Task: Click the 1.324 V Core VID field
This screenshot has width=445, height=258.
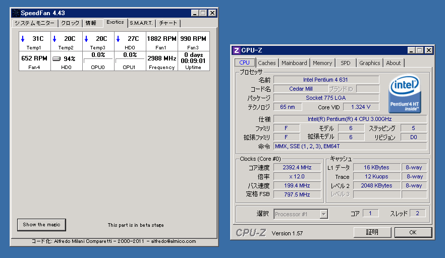Action: click(x=361, y=107)
